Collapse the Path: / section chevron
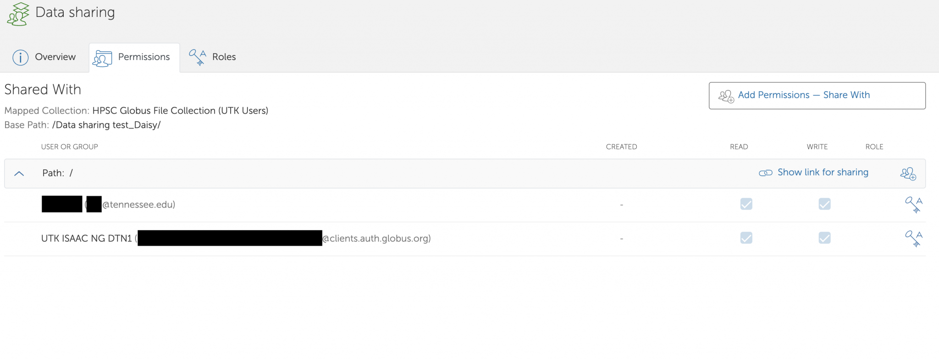The image size is (939, 359). click(x=19, y=174)
